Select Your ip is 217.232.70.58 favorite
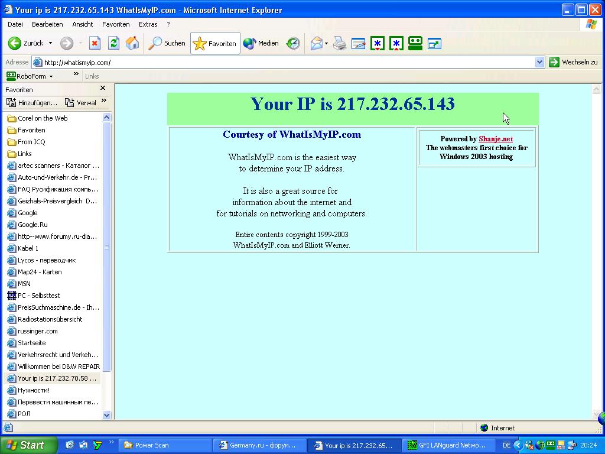Viewport: 605px width, 454px height. pyautogui.click(x=53, y=378)
